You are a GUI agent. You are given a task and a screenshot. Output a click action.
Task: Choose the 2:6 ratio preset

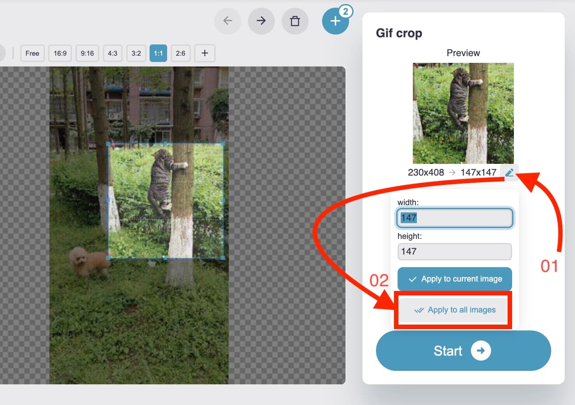181,53
